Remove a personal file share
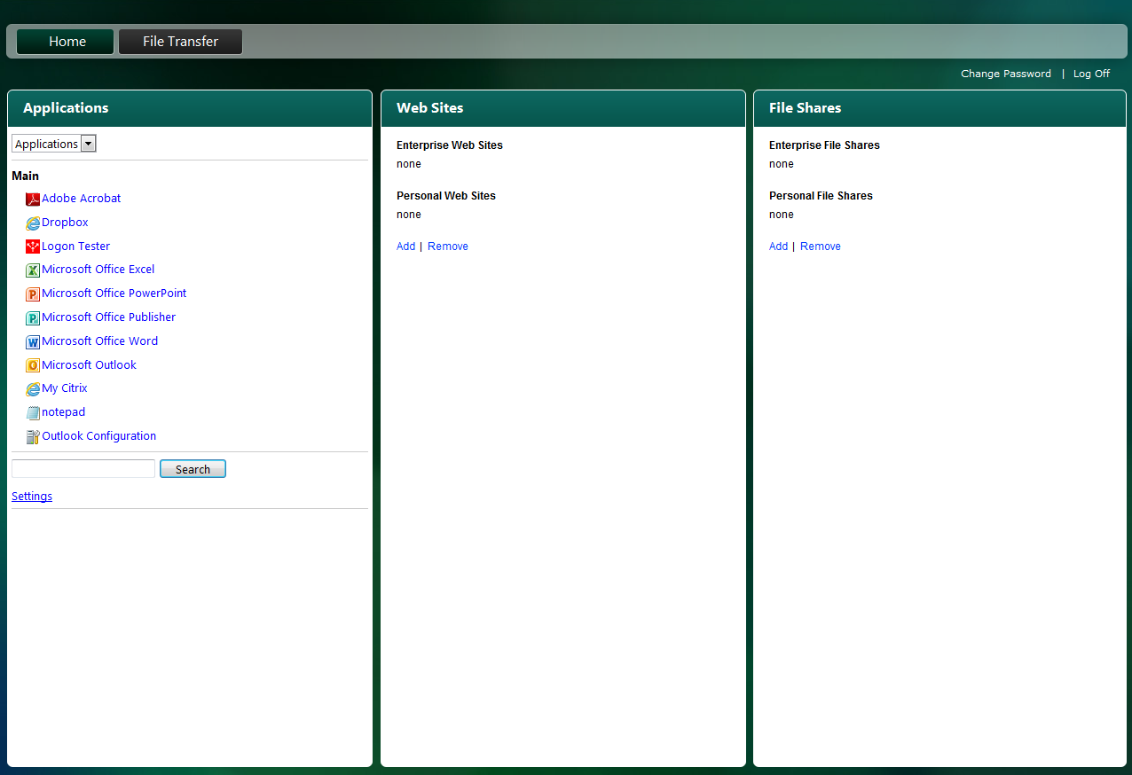1132x775 pixels. tap(820, 247)
